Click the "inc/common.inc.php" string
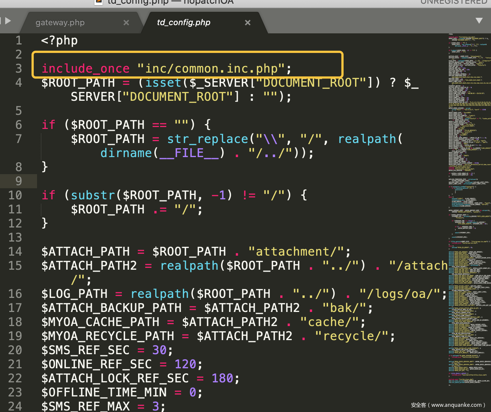Viewport: 491px width, 412px height. 211,69
